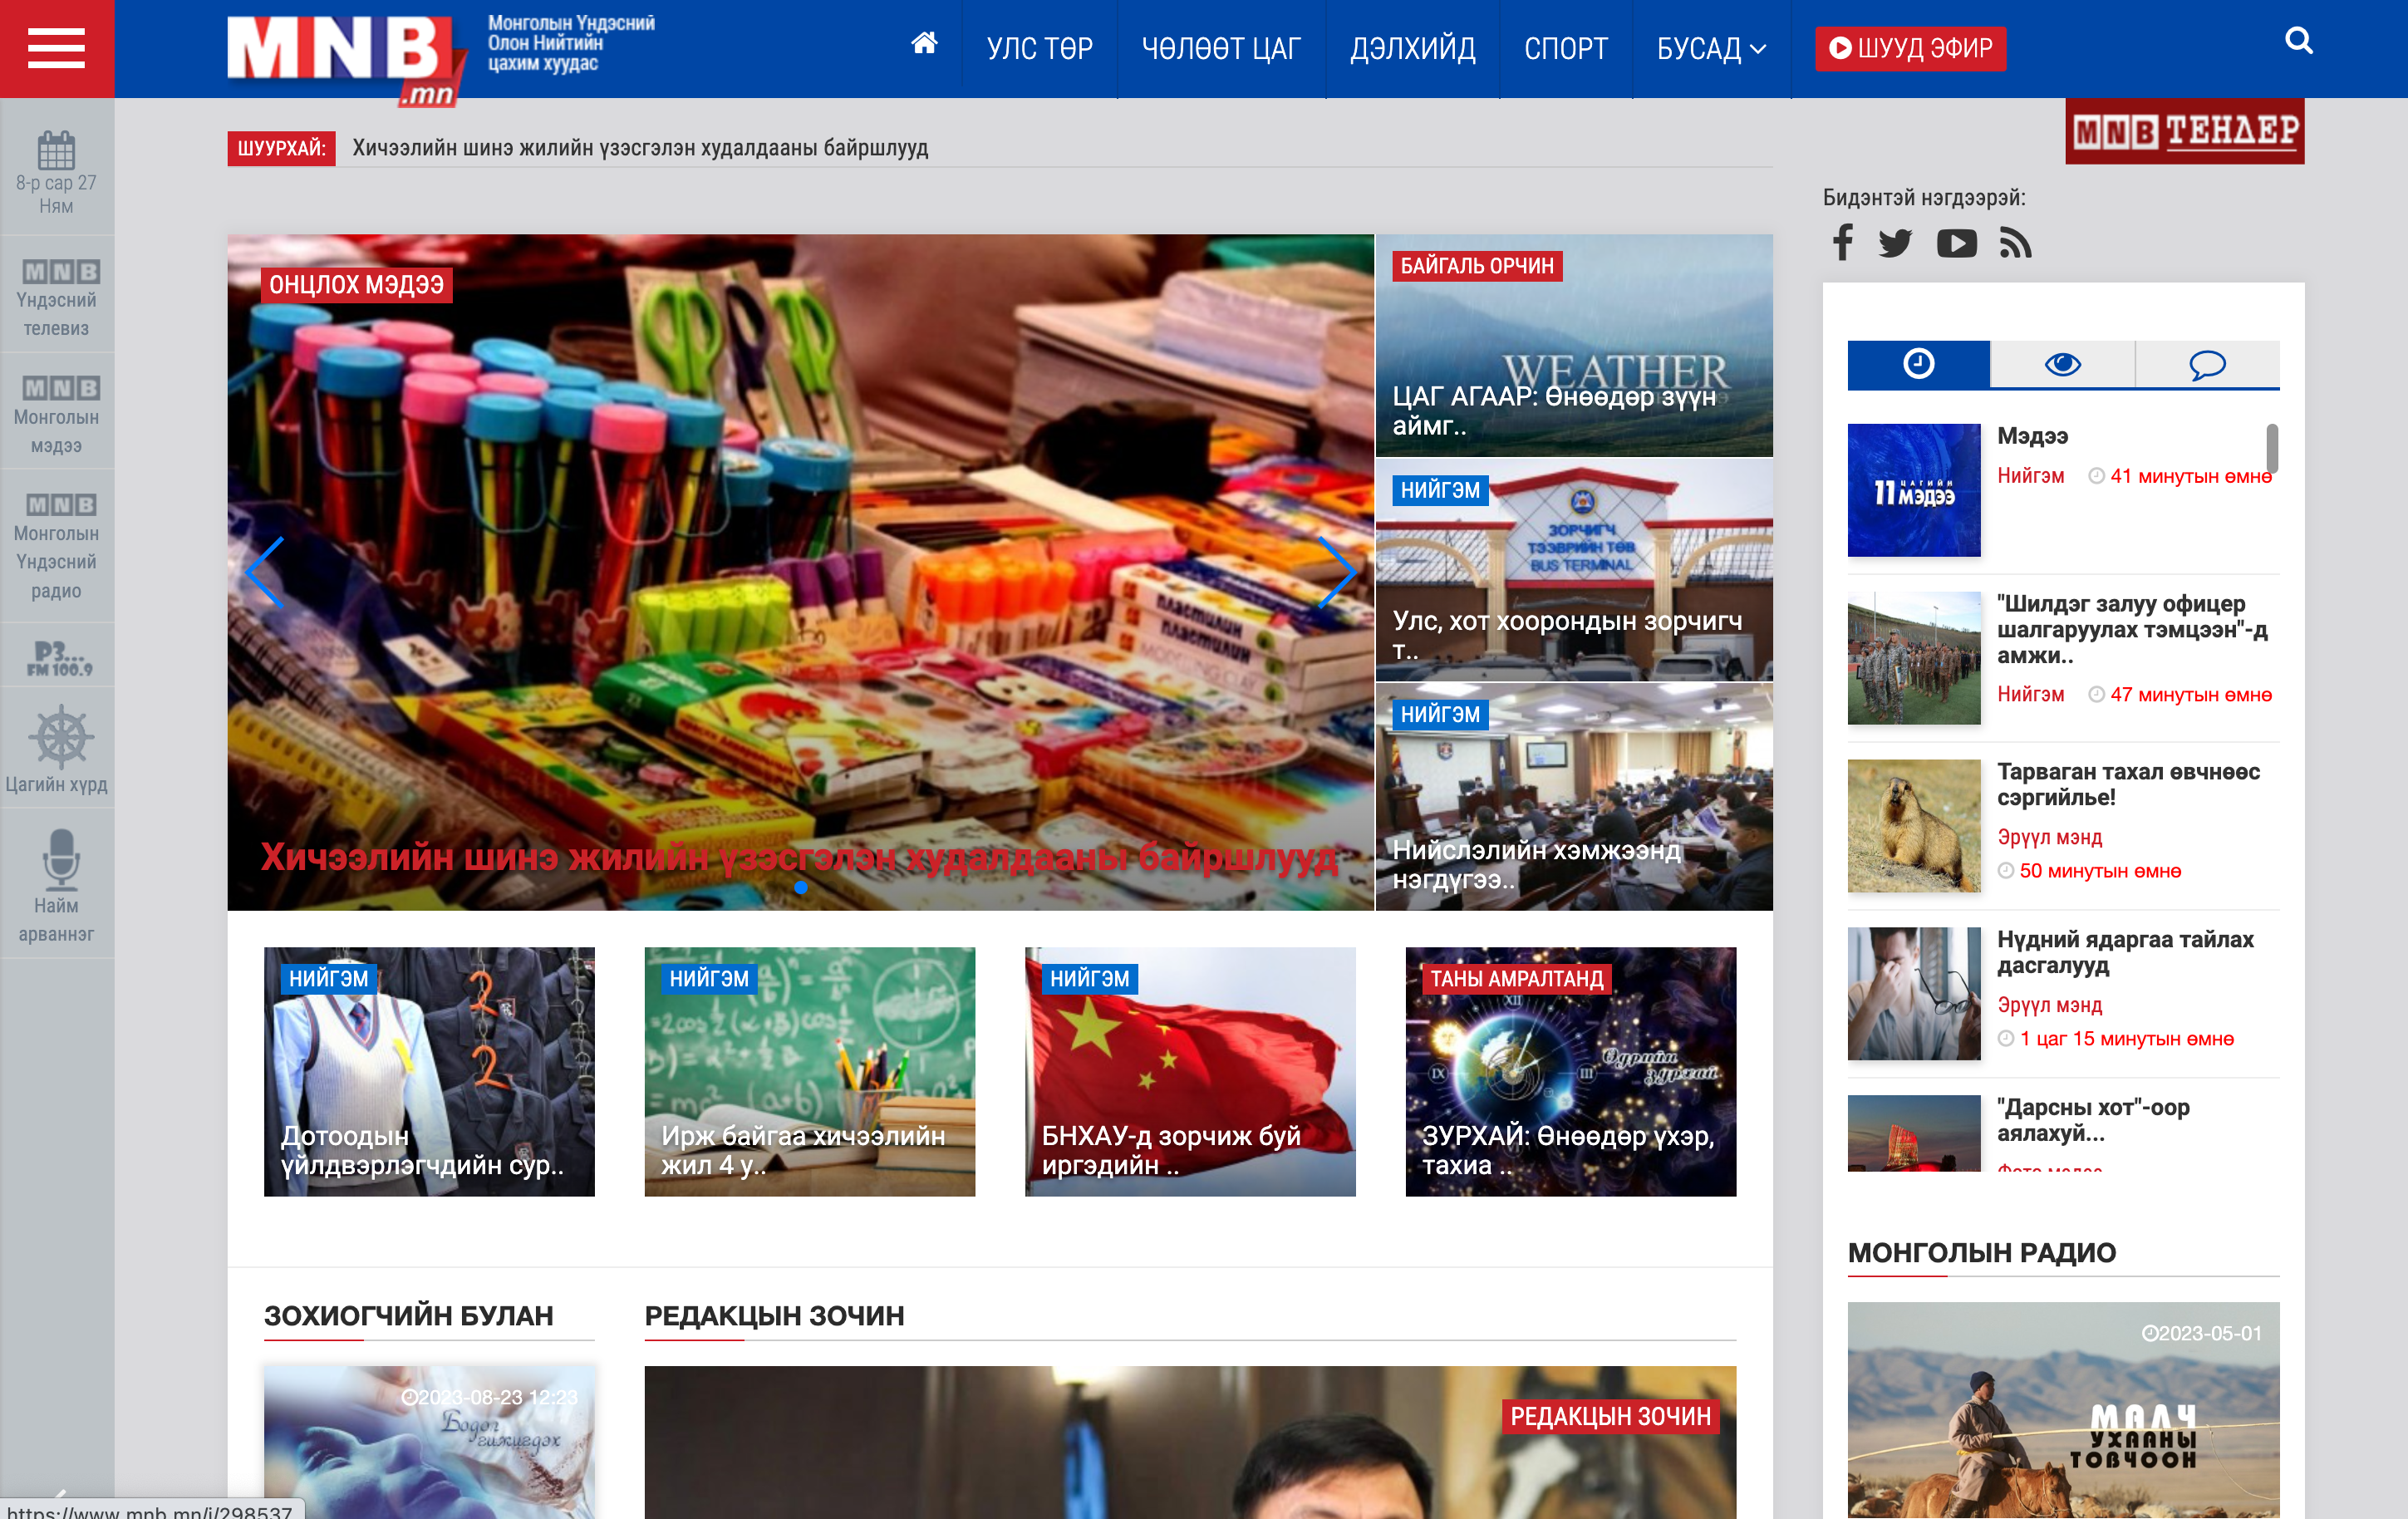
Task: Open the calendar icon in the left sidebar
Action: (x=56, y=152)
